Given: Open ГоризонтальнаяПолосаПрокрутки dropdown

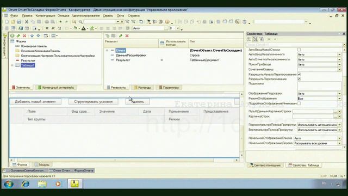Looking at the screenshot, I should [x=339, y=125].
